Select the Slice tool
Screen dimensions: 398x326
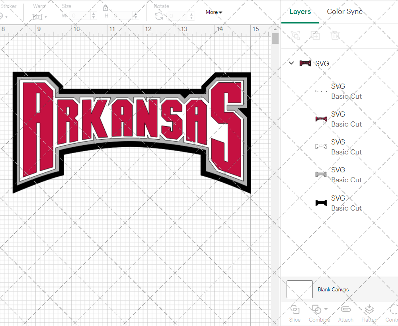click(295, 314)
